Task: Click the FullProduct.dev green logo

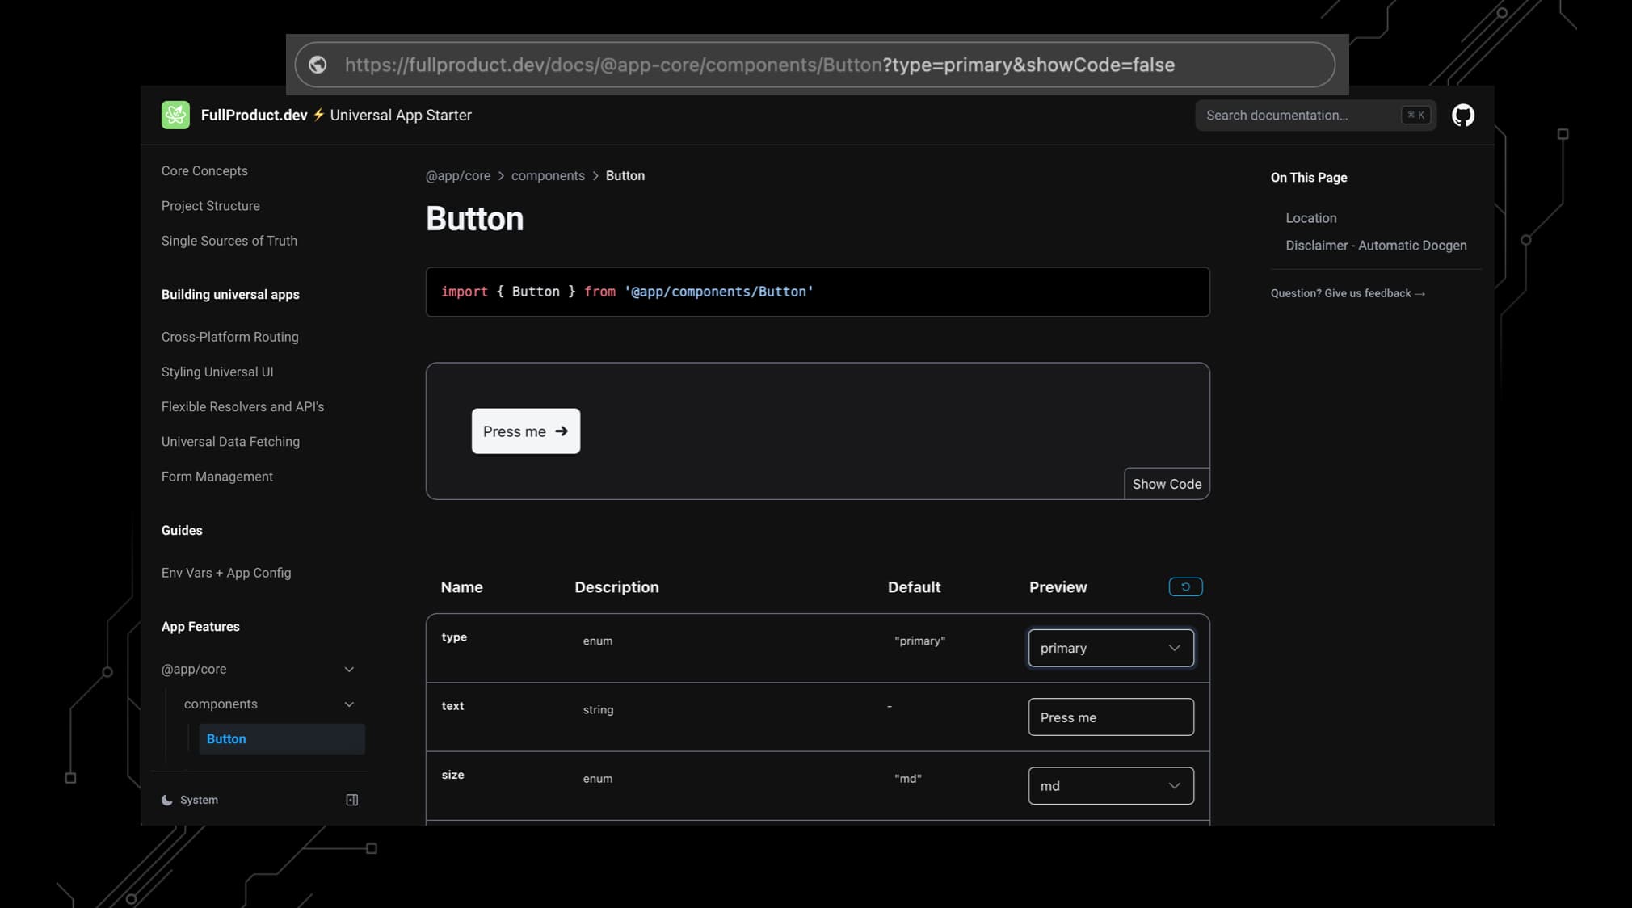Action: click(175, 115)
